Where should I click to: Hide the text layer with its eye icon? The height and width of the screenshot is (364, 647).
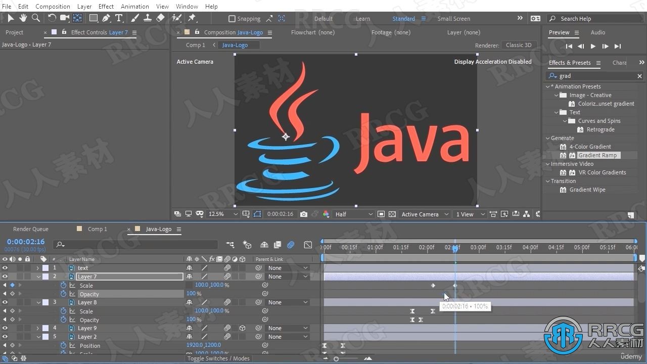click(5, 268)
